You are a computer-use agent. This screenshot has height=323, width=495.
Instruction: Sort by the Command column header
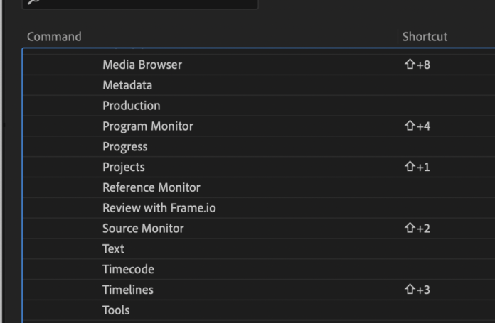54,37
